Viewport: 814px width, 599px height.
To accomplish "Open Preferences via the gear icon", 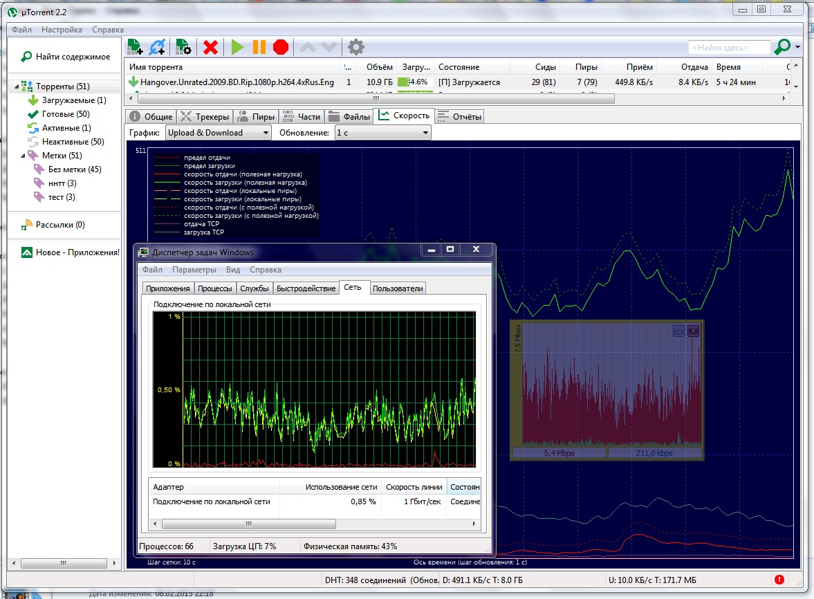I will coord(355,47).
